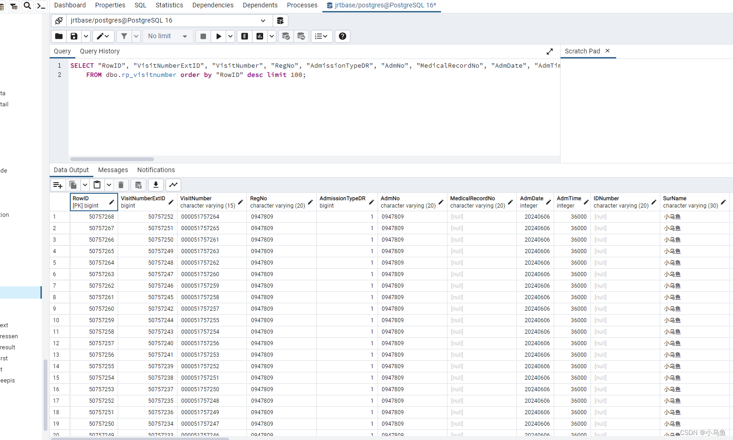Click the AdmDate column header
The width and height of the screenshot is (733, 440).
[x=535, y=202]
